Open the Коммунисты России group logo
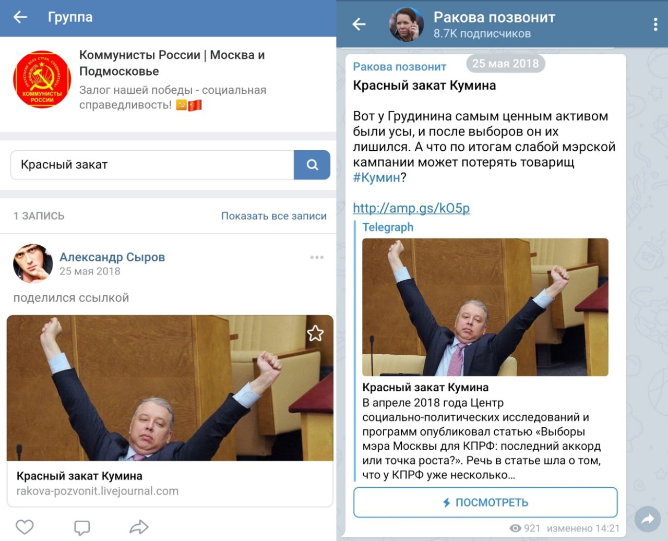Screen dimensions: 668x541 pyautogui.click(x=42, y=79)
